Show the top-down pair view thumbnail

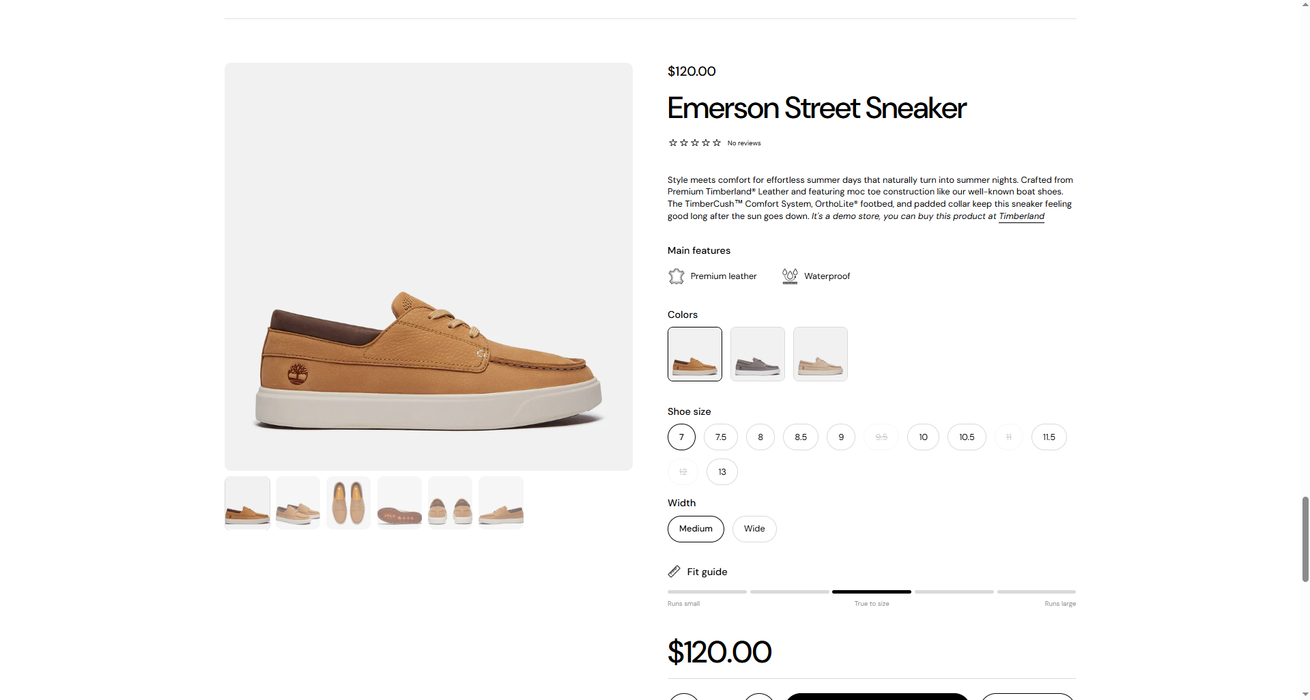tap(348, 503)
